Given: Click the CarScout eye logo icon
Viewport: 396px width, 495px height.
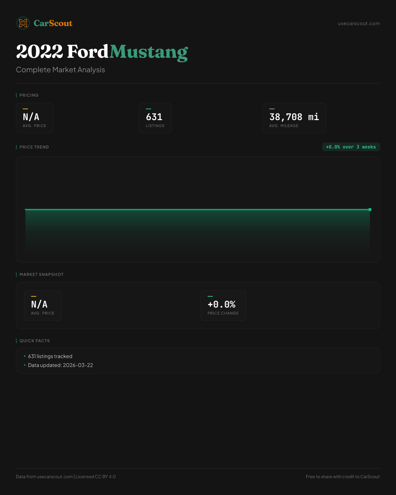Looking at the screenshot, I should [23, 23].
